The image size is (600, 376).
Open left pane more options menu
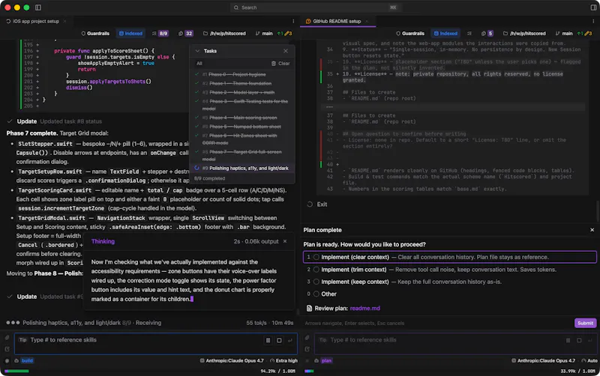point(293,22)
